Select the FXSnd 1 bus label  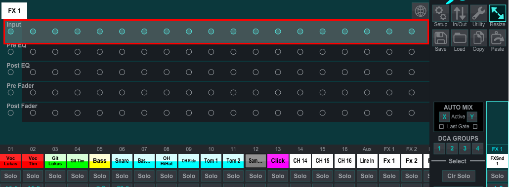click(497, 161)
